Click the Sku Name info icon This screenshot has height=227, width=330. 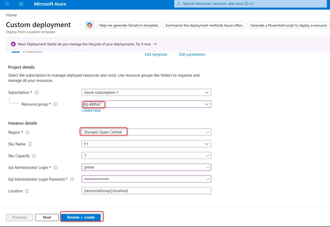(x=30, y=144)
